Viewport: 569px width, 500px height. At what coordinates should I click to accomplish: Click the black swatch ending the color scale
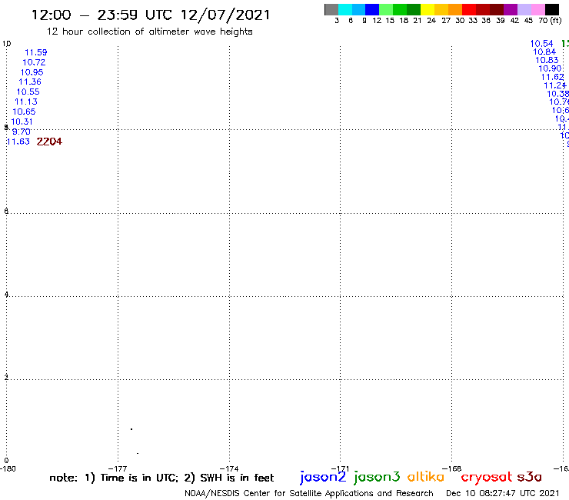551,9
